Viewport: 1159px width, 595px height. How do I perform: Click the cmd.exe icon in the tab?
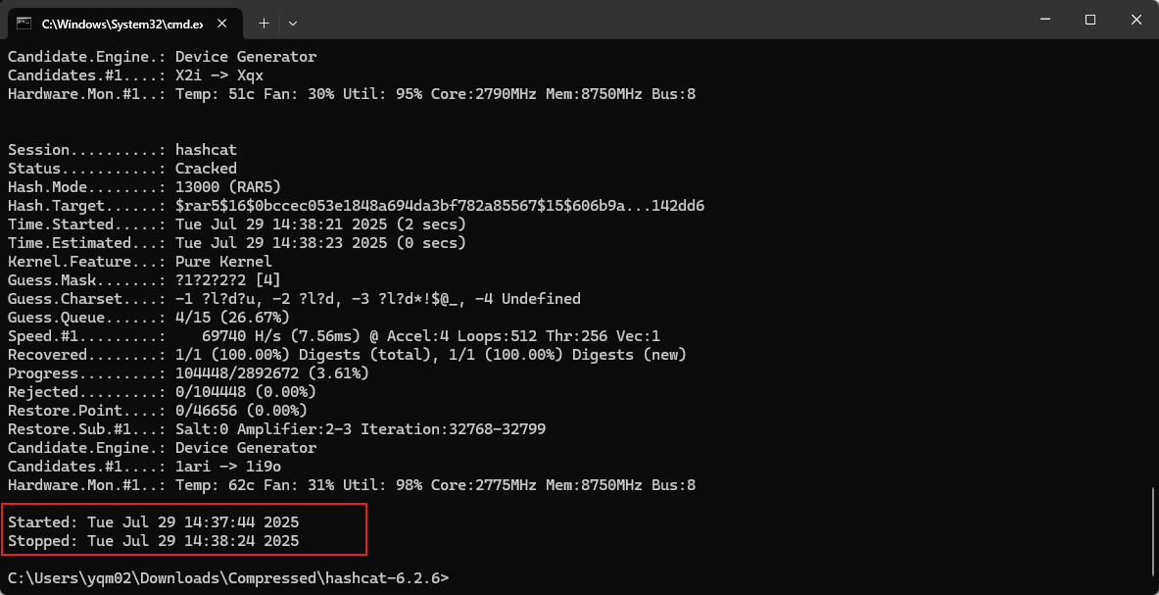pos(24,22)
